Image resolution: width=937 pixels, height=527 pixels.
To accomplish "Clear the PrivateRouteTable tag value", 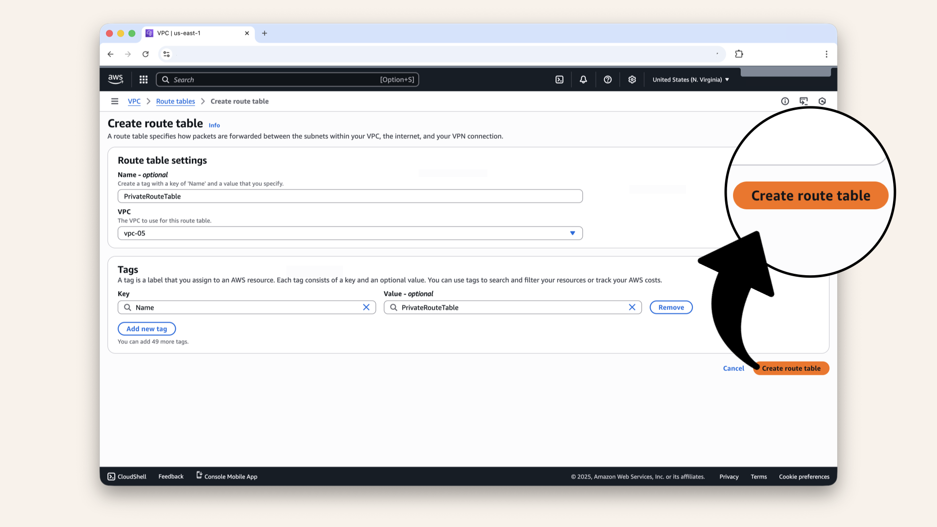I will (x=632, y=307).
